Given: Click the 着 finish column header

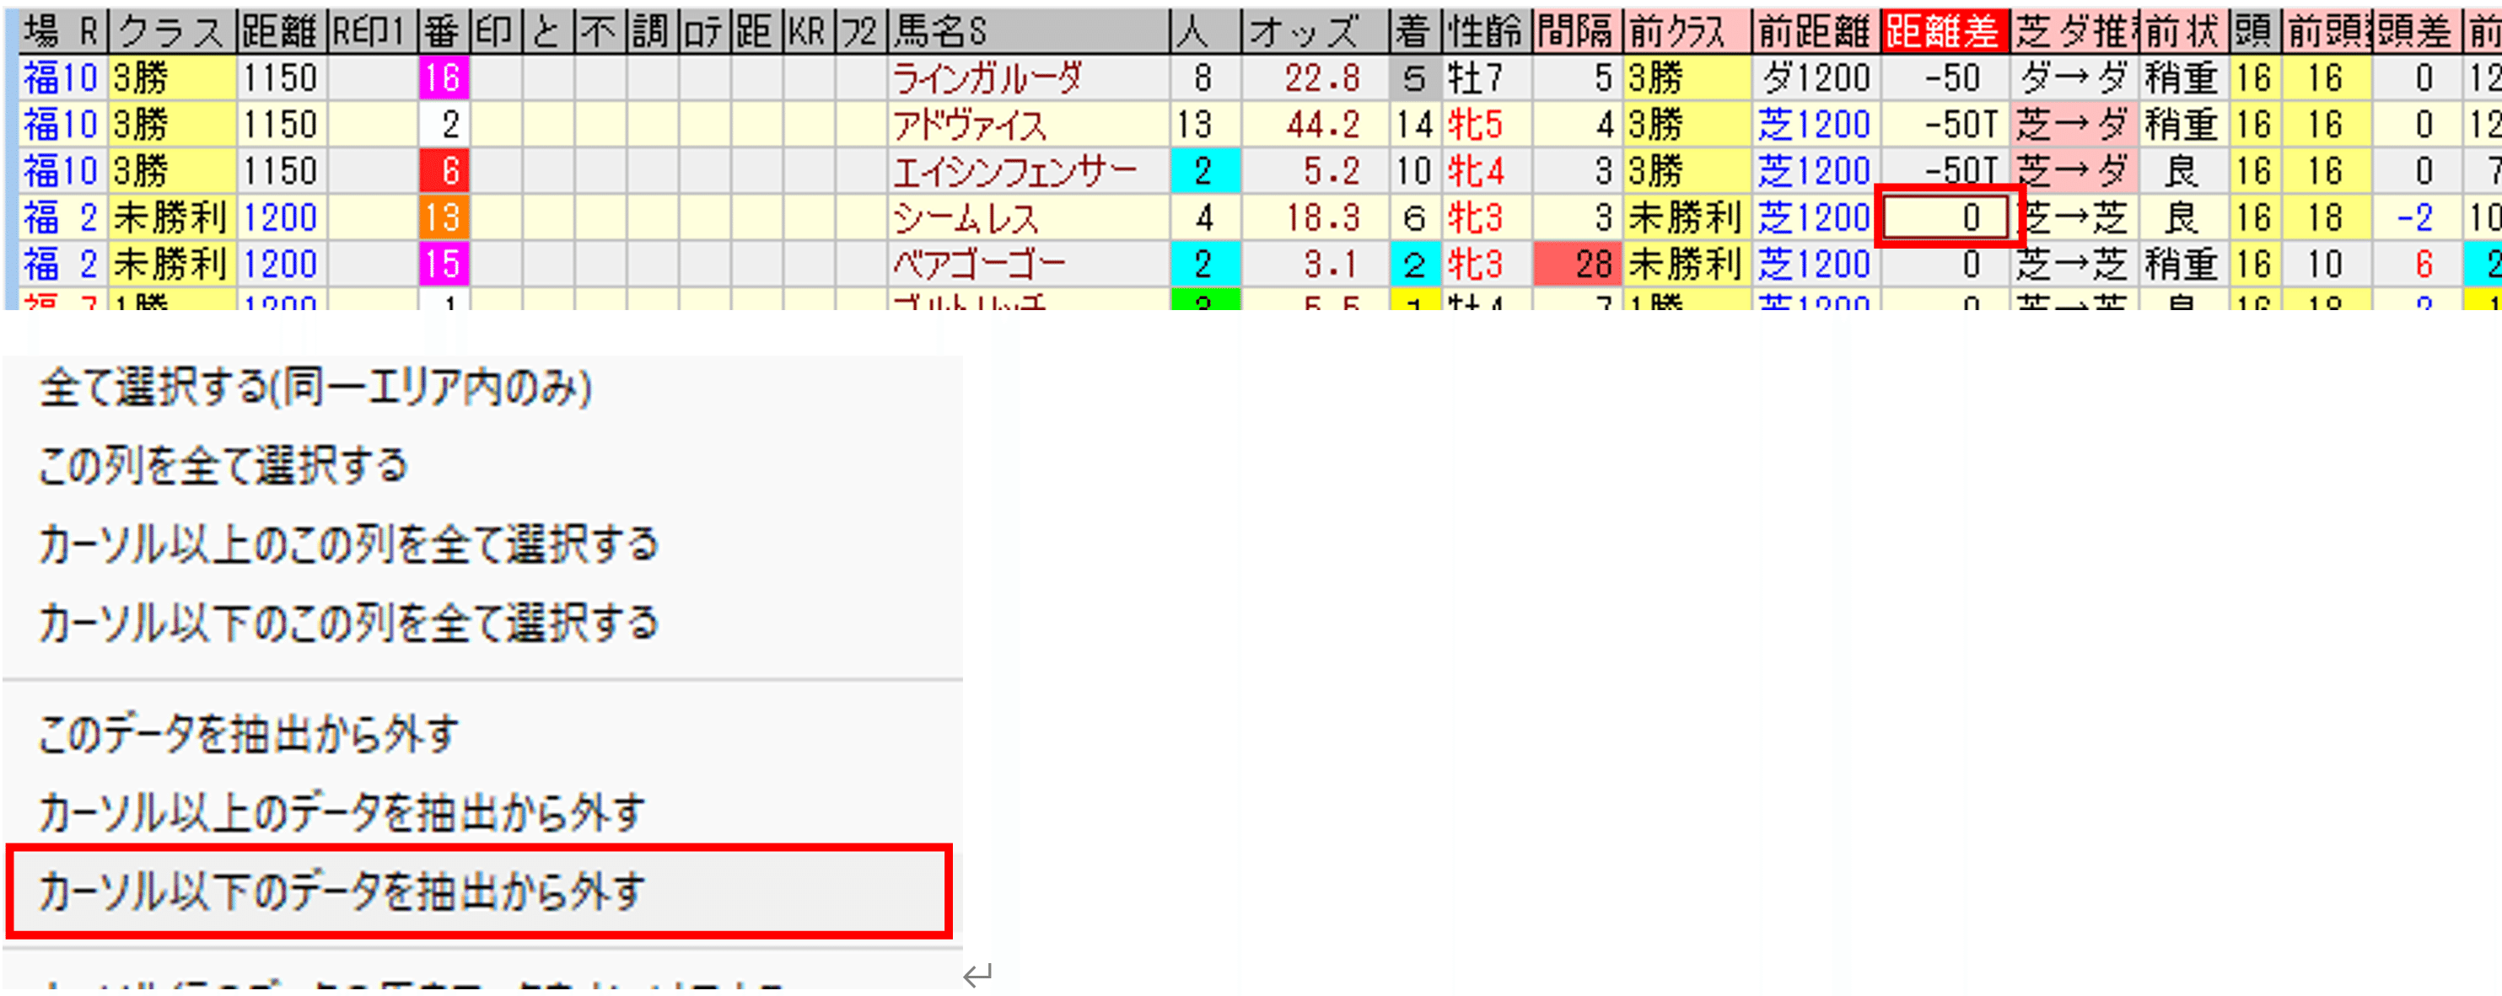Looking at the screenshot, I should (x=1415, y=32).
